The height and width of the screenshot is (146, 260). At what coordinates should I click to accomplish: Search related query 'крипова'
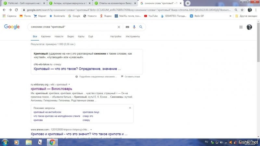38,120
